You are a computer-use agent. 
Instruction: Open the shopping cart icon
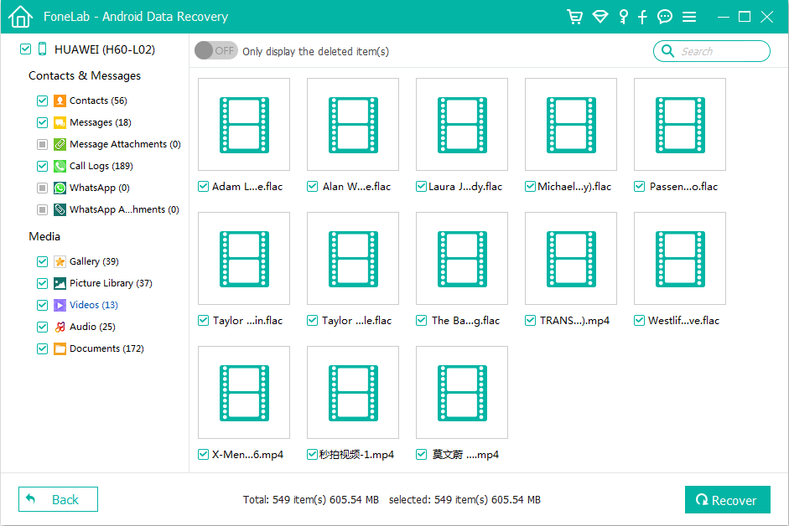coord(574,17)
